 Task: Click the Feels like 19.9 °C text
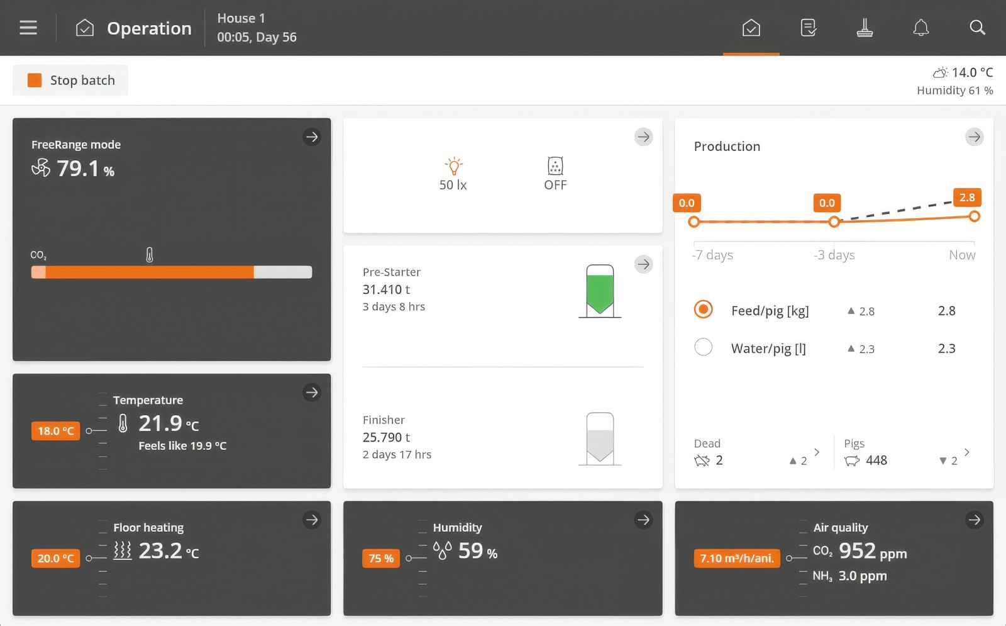point(182,446)
